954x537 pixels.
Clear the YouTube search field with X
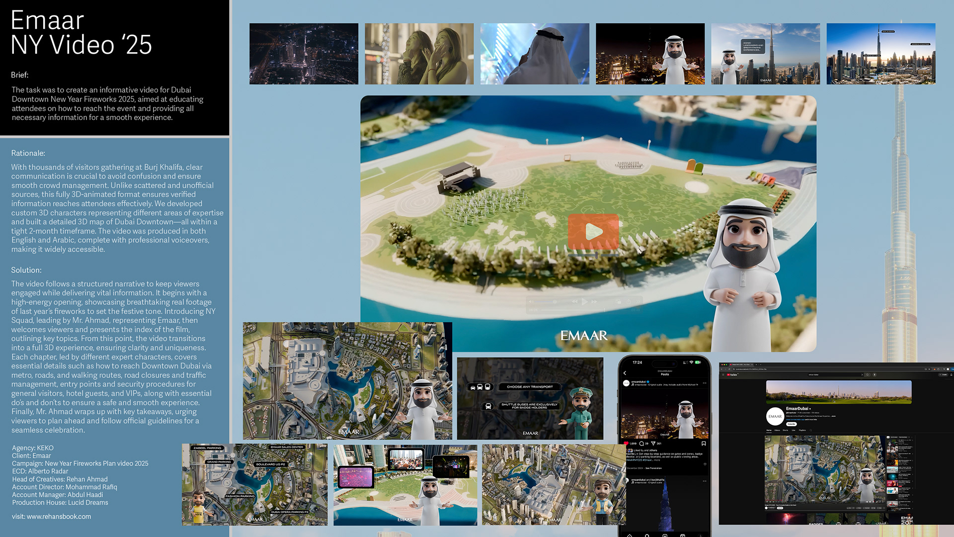coord(862,375)
